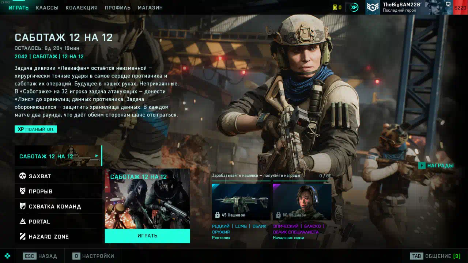Viewport: 468px width, 263px height.
Task: Click the F НАГРАДЫ rewards button
Action: (436, 166)
